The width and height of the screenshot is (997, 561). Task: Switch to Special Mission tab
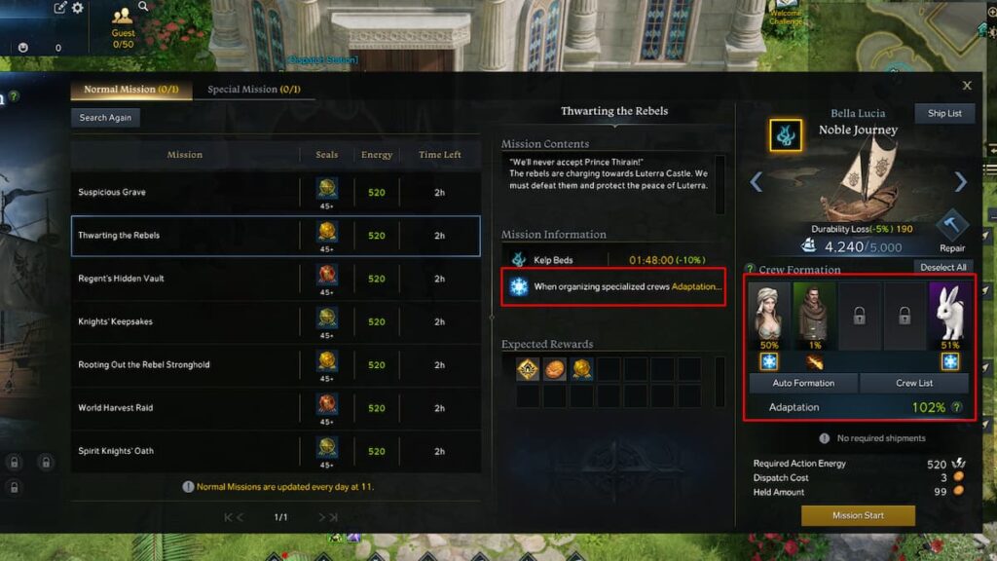(x=254, y=89)
